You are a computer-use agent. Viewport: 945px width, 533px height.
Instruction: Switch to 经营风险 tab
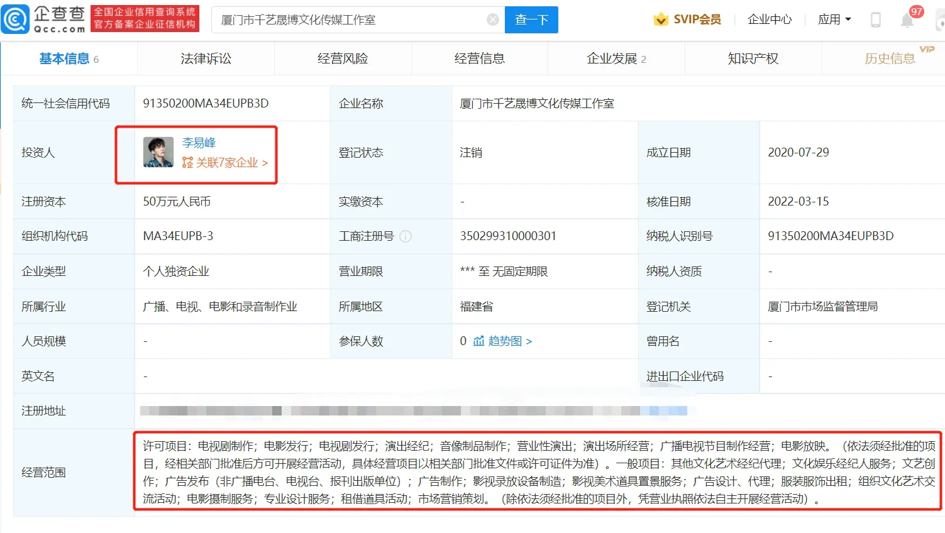[343, 58]
